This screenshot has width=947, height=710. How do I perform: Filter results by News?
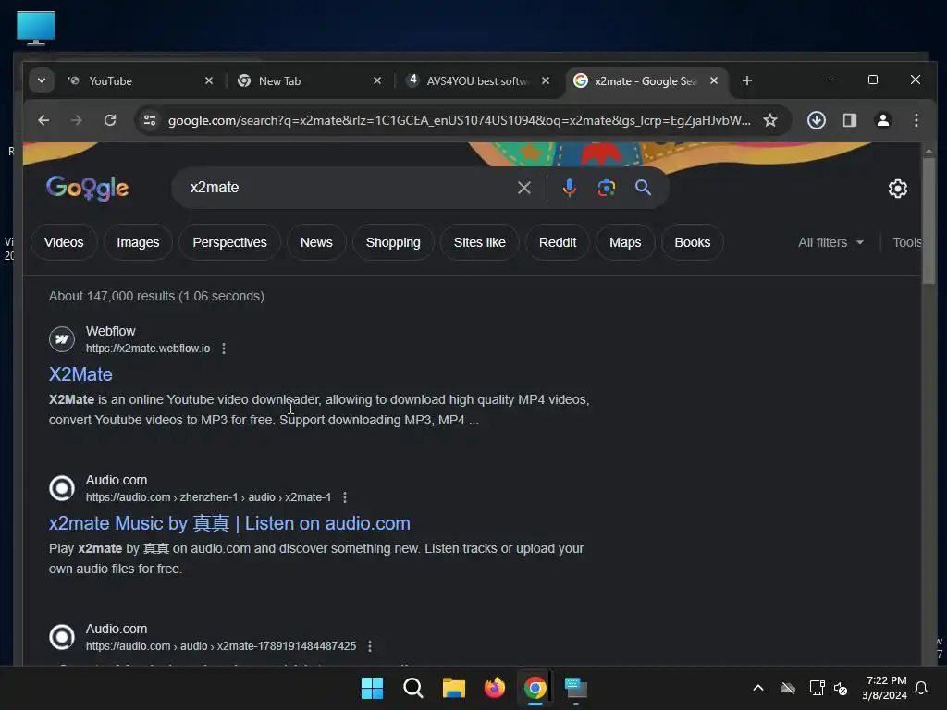316,242
